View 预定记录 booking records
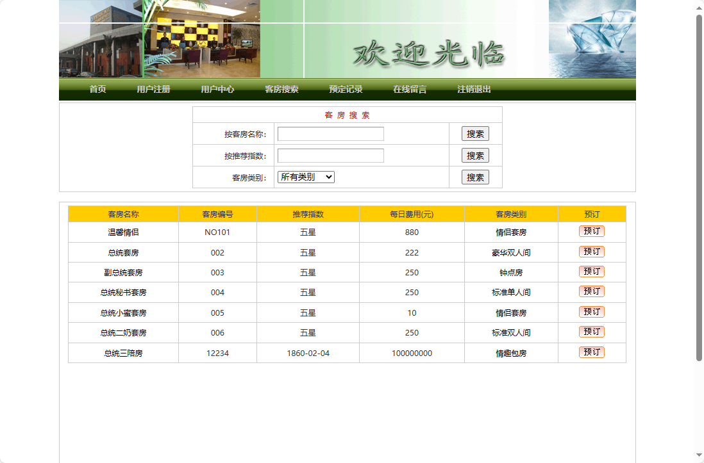Viewport: 704px width, 463px height. point(344,90)
